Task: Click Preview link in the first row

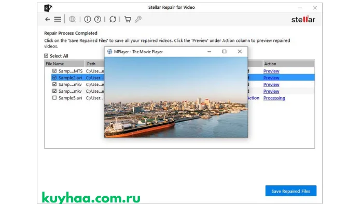Action: pyautogui.click(x=271, y=71)
